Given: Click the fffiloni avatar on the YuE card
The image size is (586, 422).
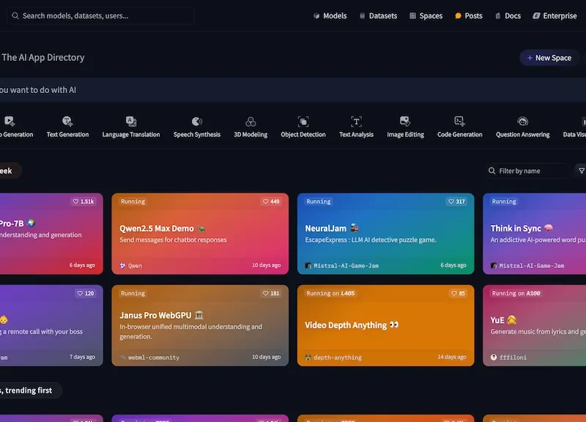Looking at the screenshot, I should (494, 358).
